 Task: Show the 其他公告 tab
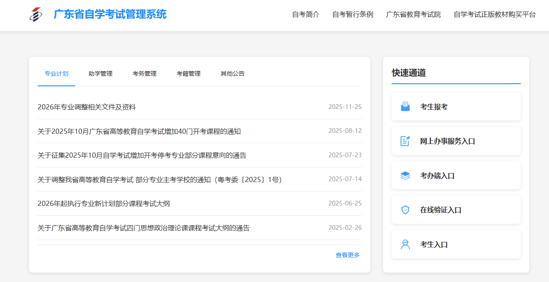(x=233, y=73)
